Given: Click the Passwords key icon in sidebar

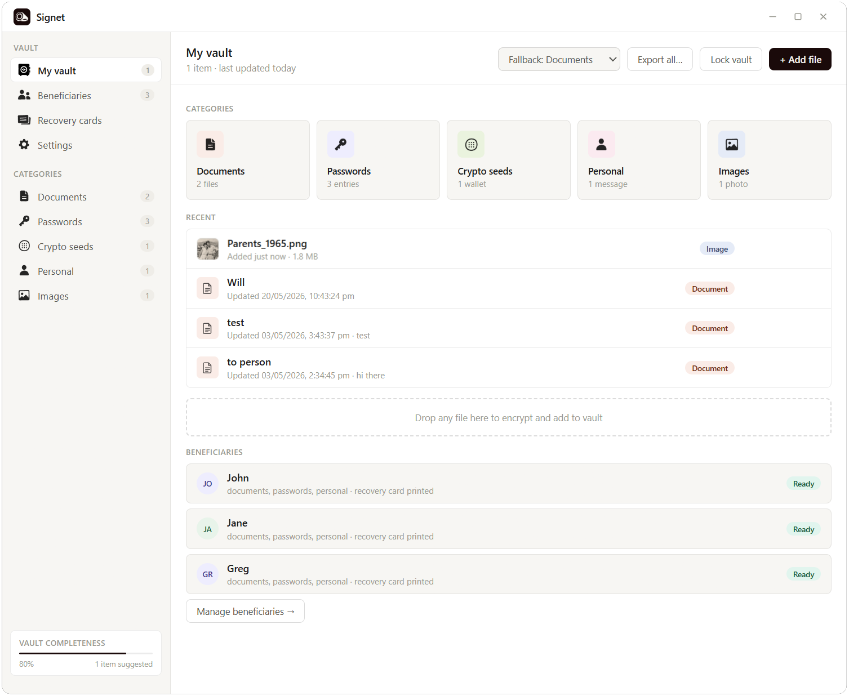Looking at the screenshot, I should click(x=24, y=221).
